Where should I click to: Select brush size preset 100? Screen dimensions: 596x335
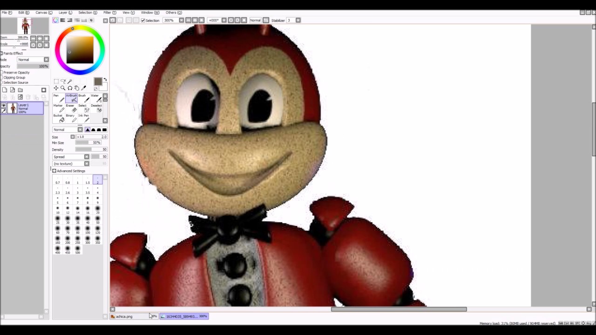[x=88, y=229]
